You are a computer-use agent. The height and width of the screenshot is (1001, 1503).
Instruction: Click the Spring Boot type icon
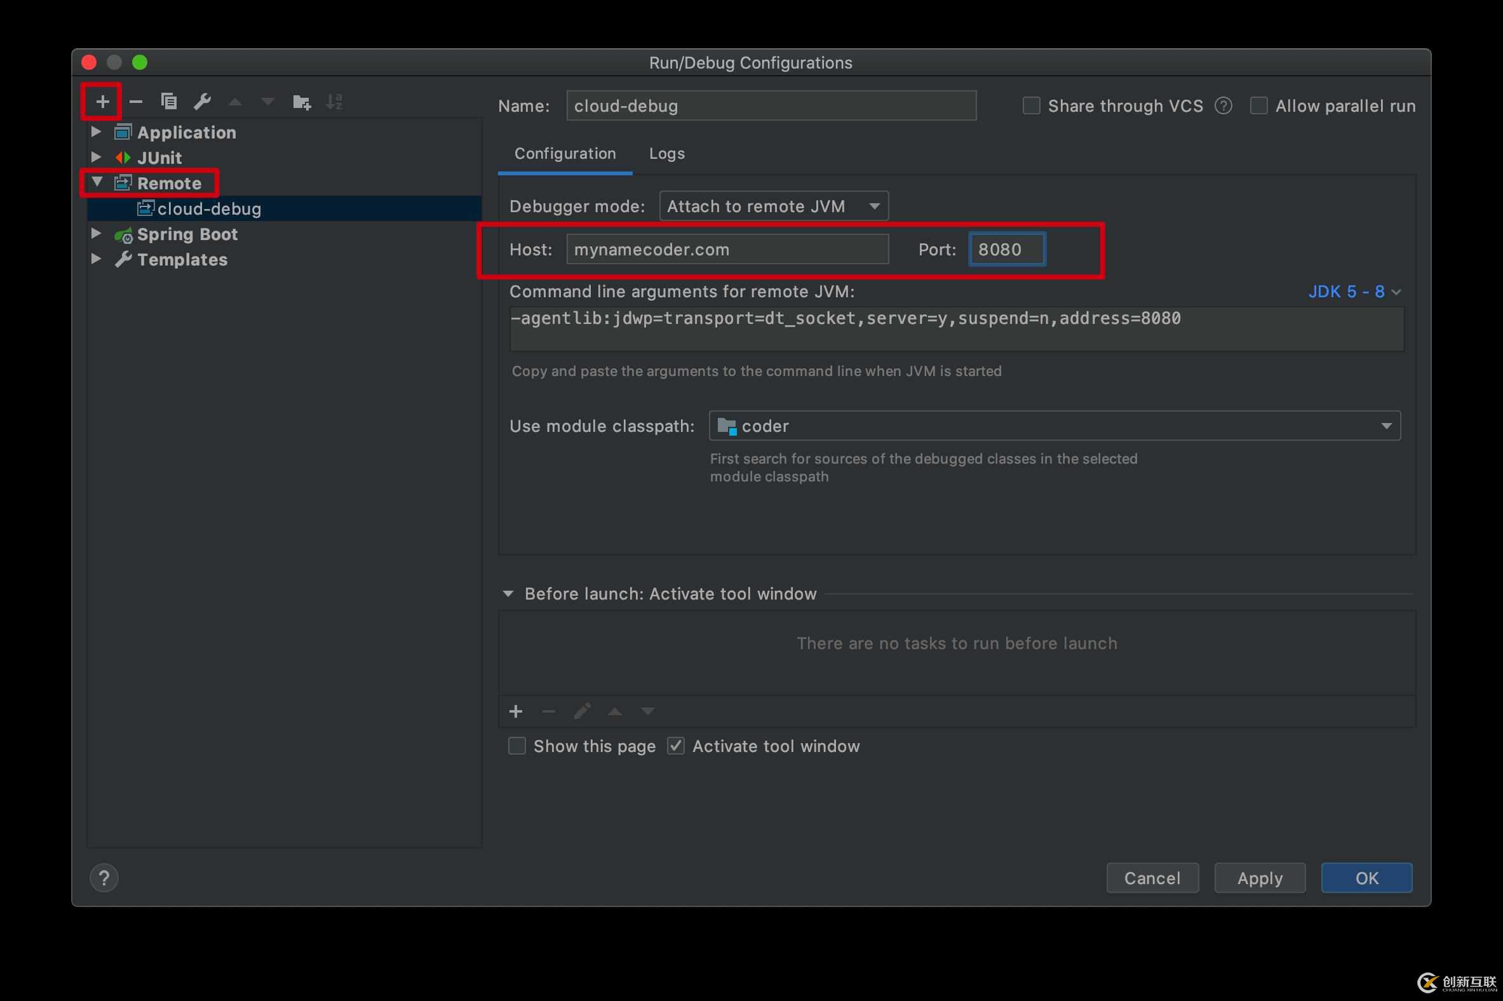pyautogui.click(x=123, y=235)
